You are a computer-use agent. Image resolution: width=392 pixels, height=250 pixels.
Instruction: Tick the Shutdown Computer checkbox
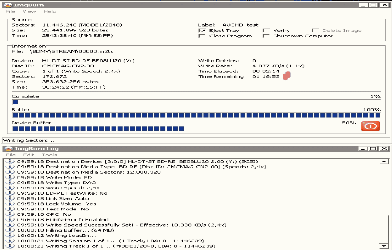pyautogui.click(x=265, y=36)
